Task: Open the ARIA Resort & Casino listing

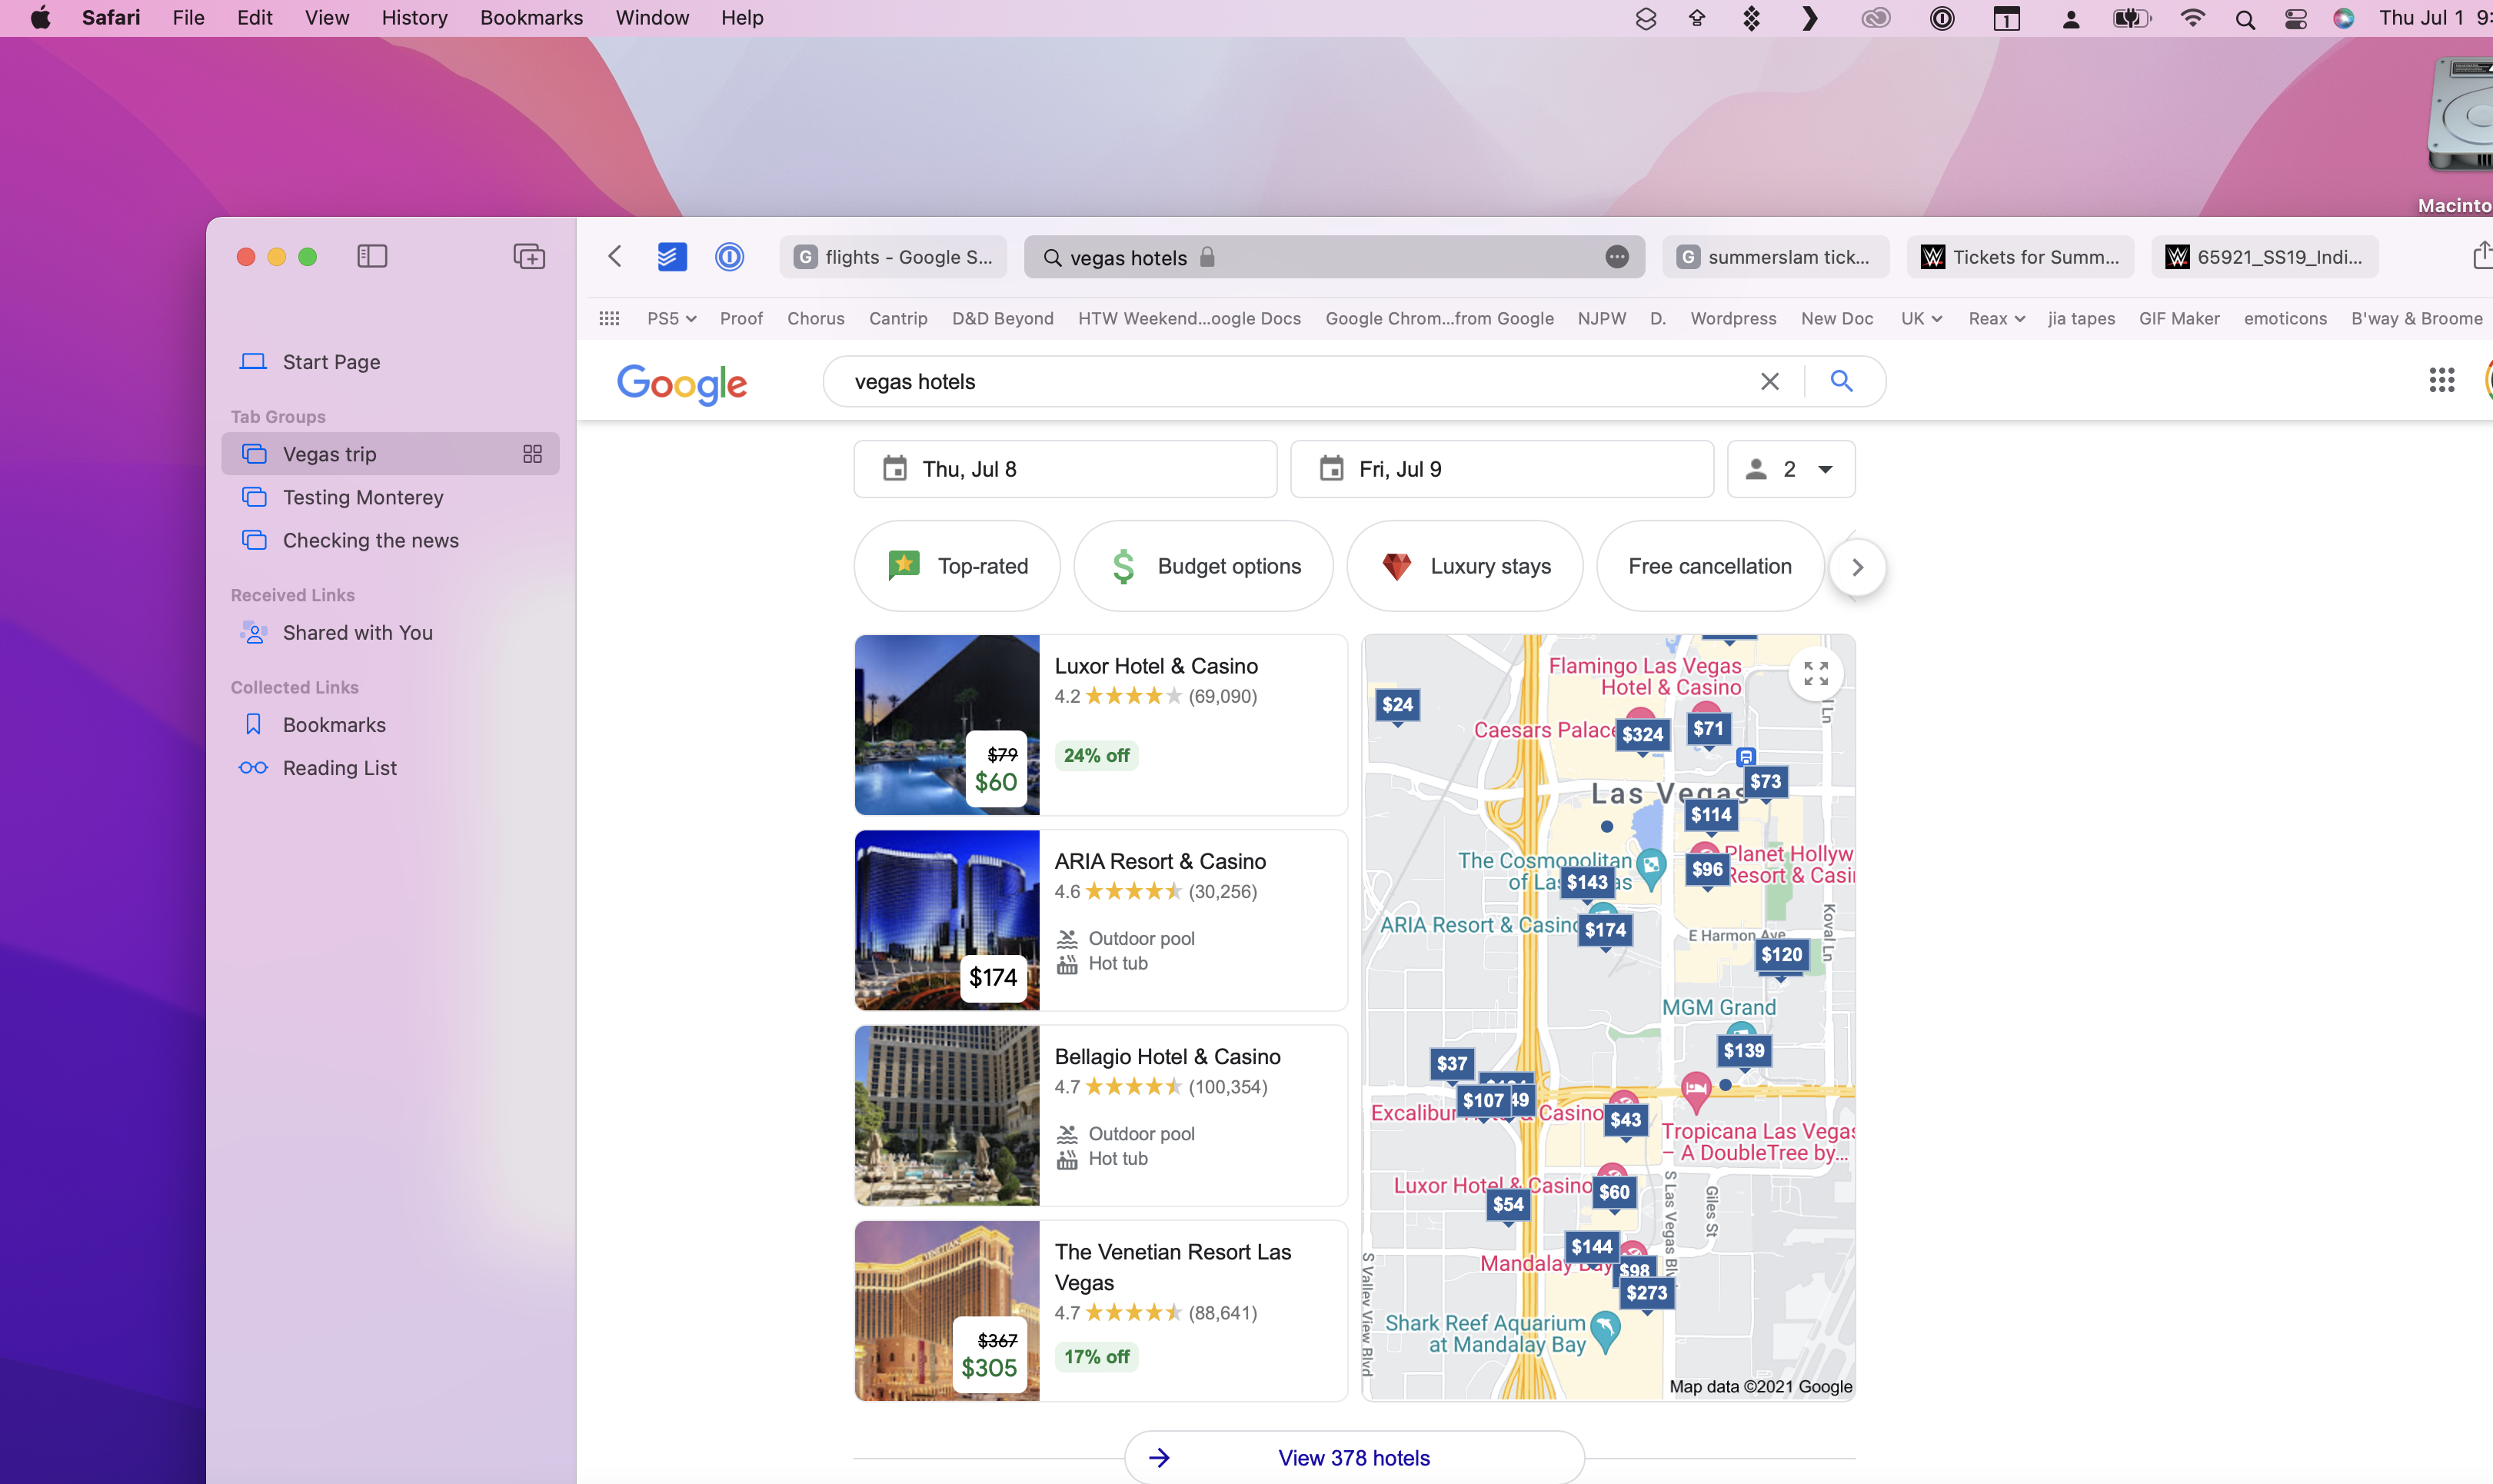Action: (x=1101, y=920)
